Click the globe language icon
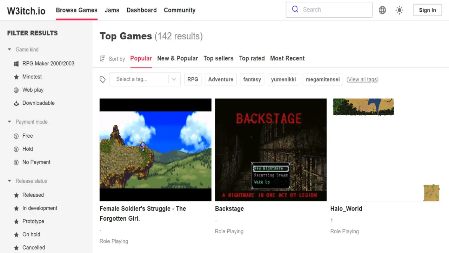The width and height of the screenshot is (449, 253). tap(382, 10)
